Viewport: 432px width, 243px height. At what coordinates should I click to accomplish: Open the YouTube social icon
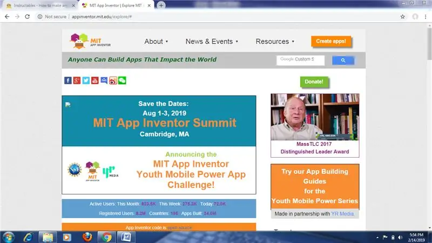[95, 80]
